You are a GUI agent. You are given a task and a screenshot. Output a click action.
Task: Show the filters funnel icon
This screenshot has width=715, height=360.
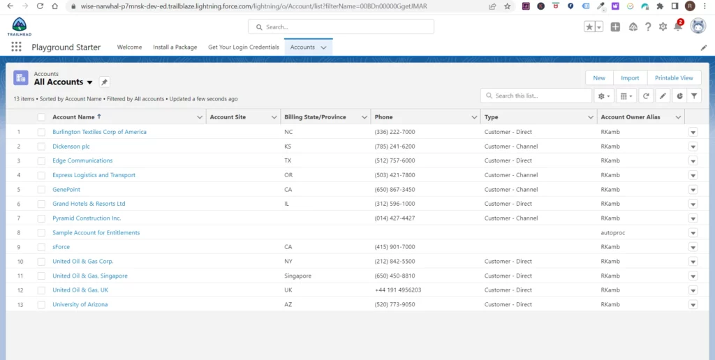pyautogui.click(x=694, y=96)
